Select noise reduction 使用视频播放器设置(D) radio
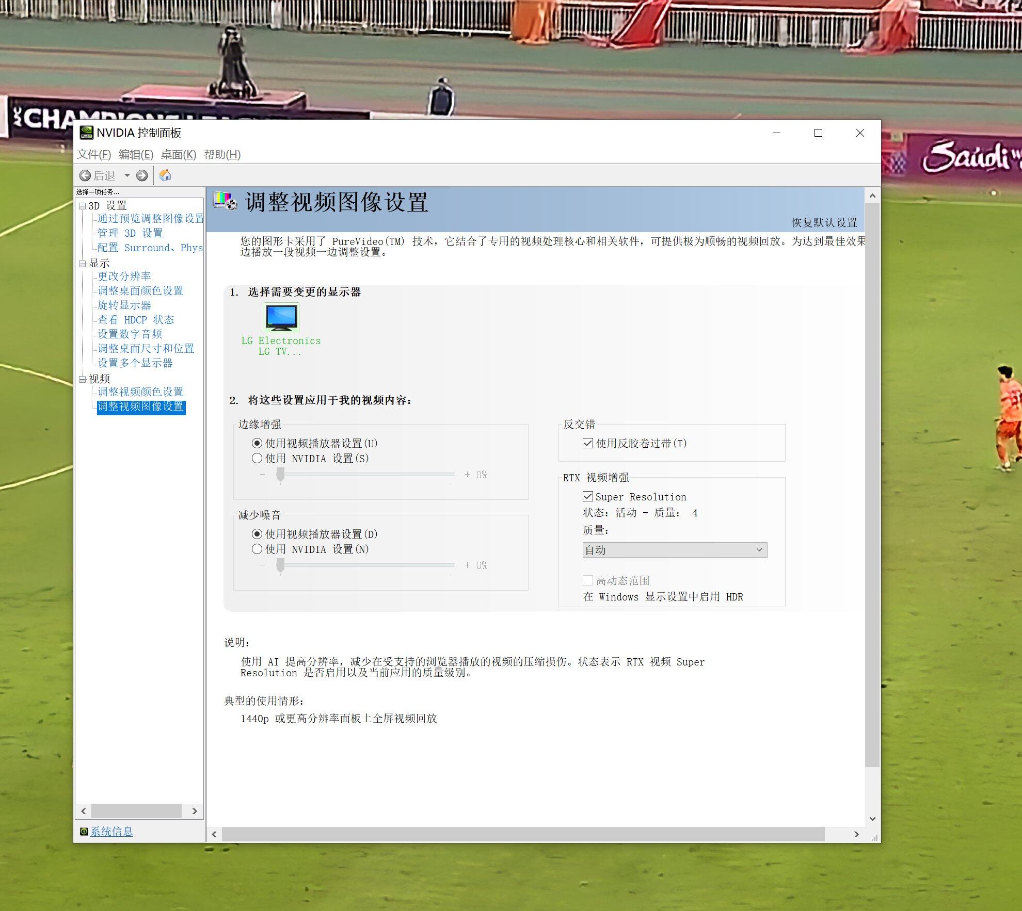 point(257,534)
